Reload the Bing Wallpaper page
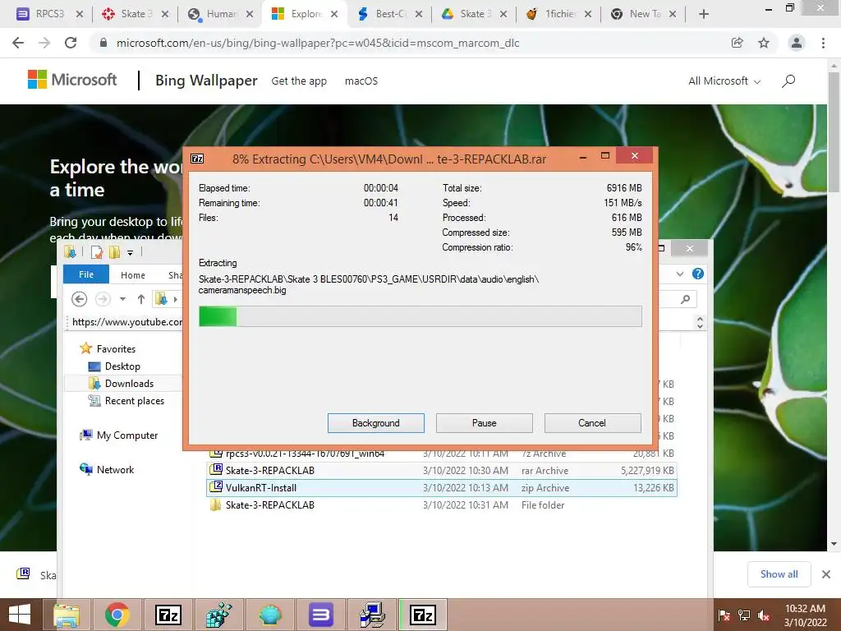The width and height of the screenshot is (841, 631). [71, 43]
